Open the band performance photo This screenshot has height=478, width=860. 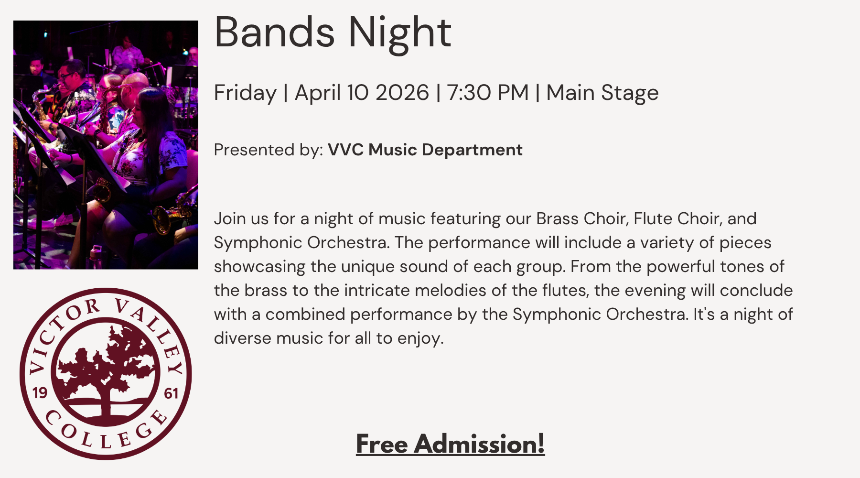106,145
